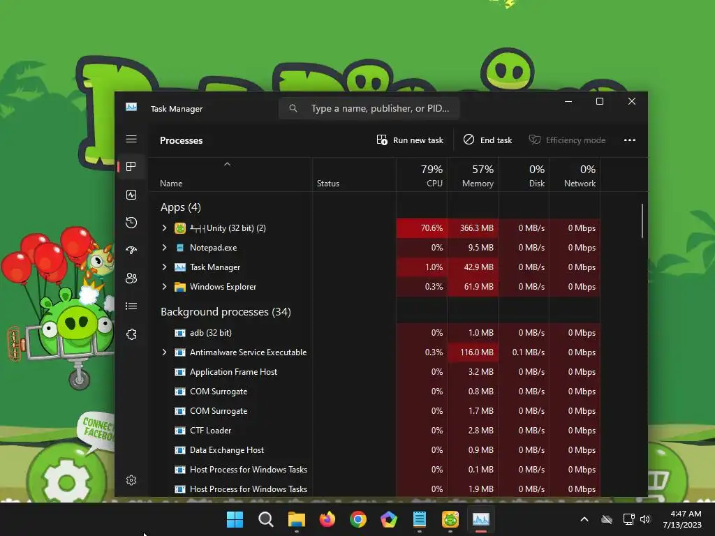Focus the Task Manager search box
This screenshot has height=536, width=715.
click(x=369, y=108)
